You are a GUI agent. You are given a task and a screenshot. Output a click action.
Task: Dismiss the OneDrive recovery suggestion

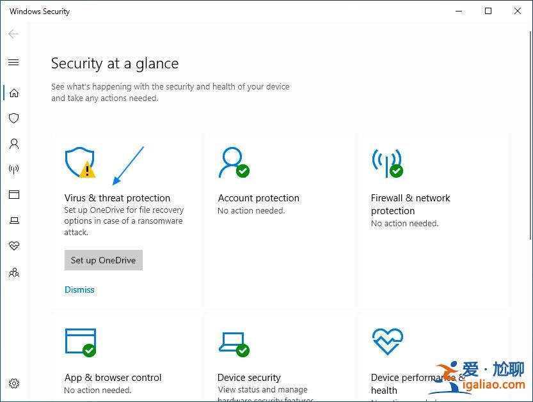click(79, 290)
